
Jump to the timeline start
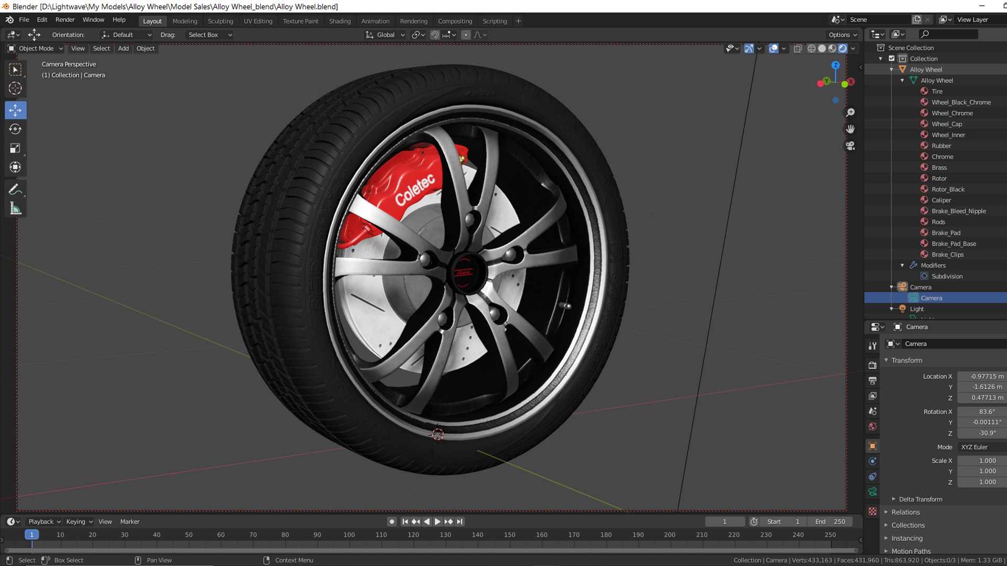click(x=404, y=522)
